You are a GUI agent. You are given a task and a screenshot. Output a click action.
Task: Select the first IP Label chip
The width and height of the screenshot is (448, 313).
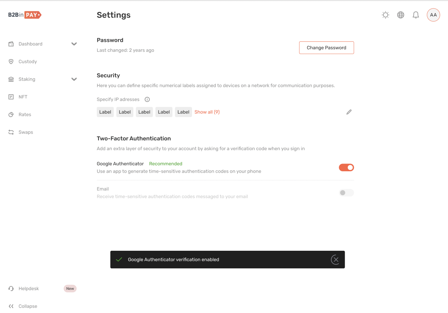pyautogui.click(x=105, y=112)
